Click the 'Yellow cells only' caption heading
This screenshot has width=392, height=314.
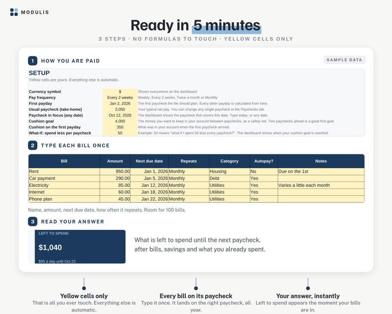pos(84,296)
